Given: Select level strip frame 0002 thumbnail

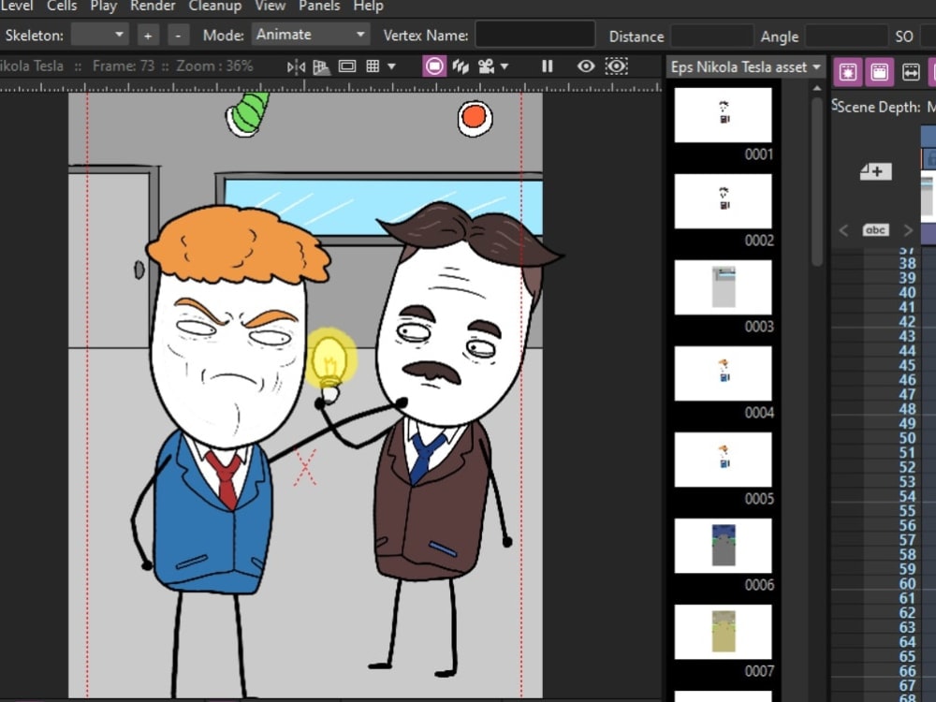Looking at the screenshot, I should pyautogui.click(x=723, y=201).
